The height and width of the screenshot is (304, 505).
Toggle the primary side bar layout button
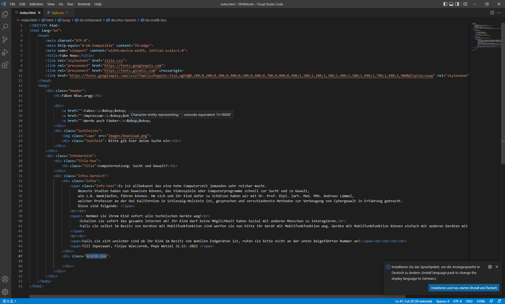coord(445,4)
